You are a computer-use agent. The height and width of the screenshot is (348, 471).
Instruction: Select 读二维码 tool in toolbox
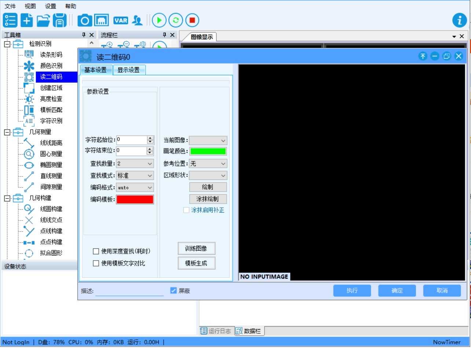51,77
